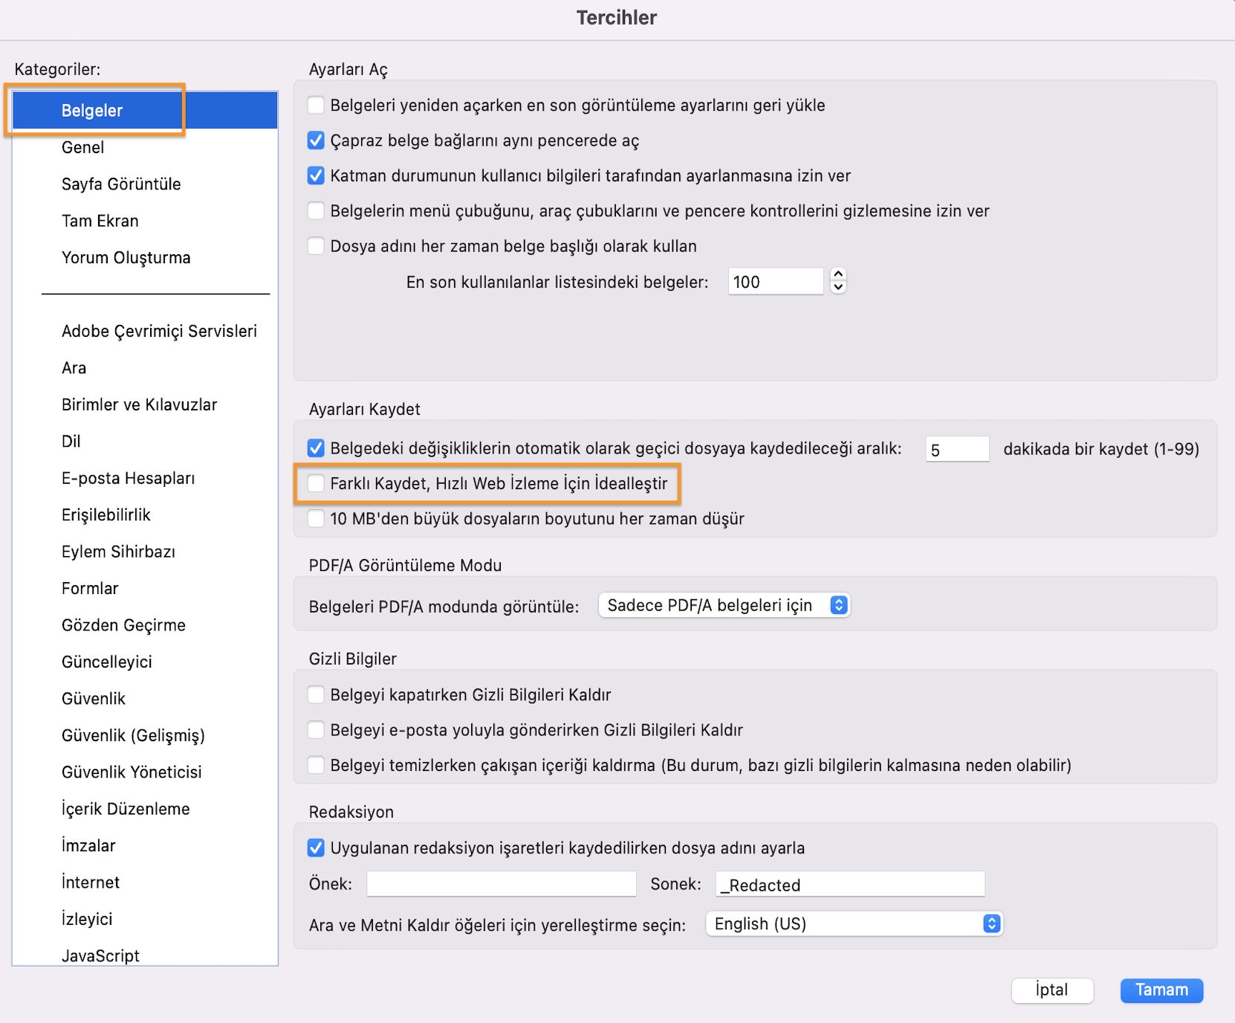Increase the recent documents list count

pos(838,274)
